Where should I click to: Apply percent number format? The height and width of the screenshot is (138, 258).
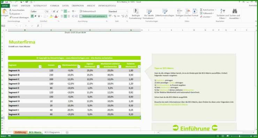(x=115, y=16)
